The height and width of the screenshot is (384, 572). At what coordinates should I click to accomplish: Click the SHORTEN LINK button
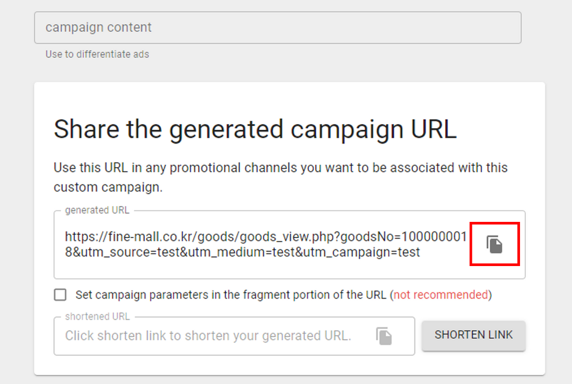[474, 335]
